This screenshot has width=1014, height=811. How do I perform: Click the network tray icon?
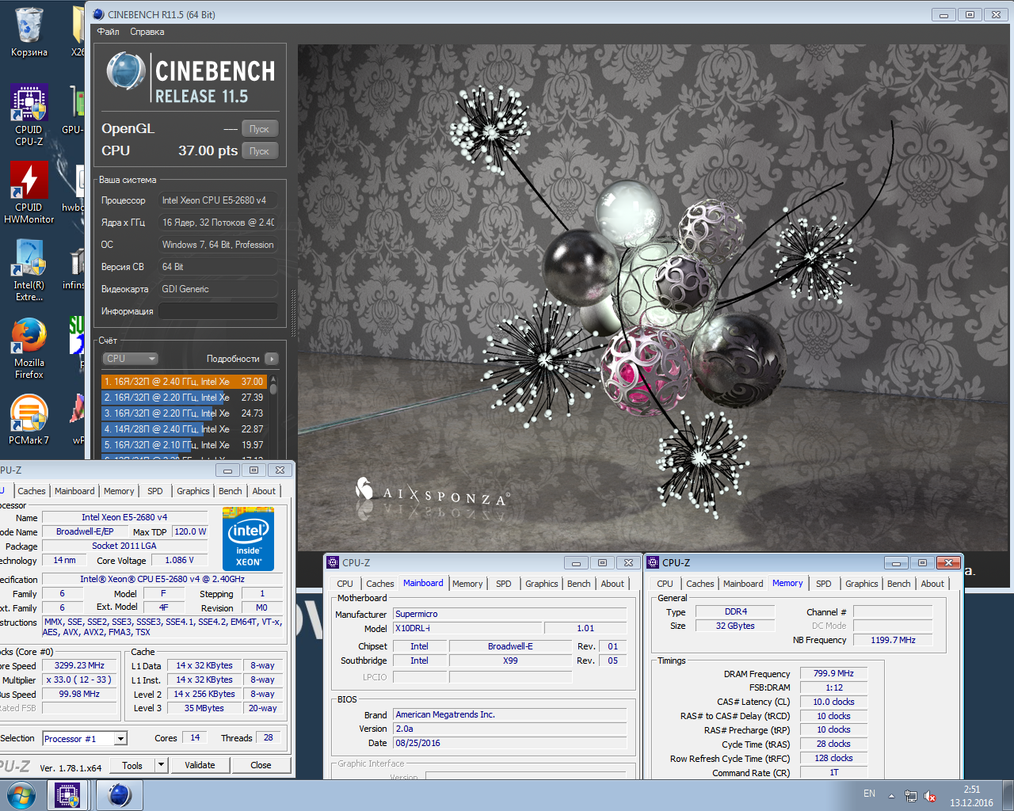(x=911, y=795)
